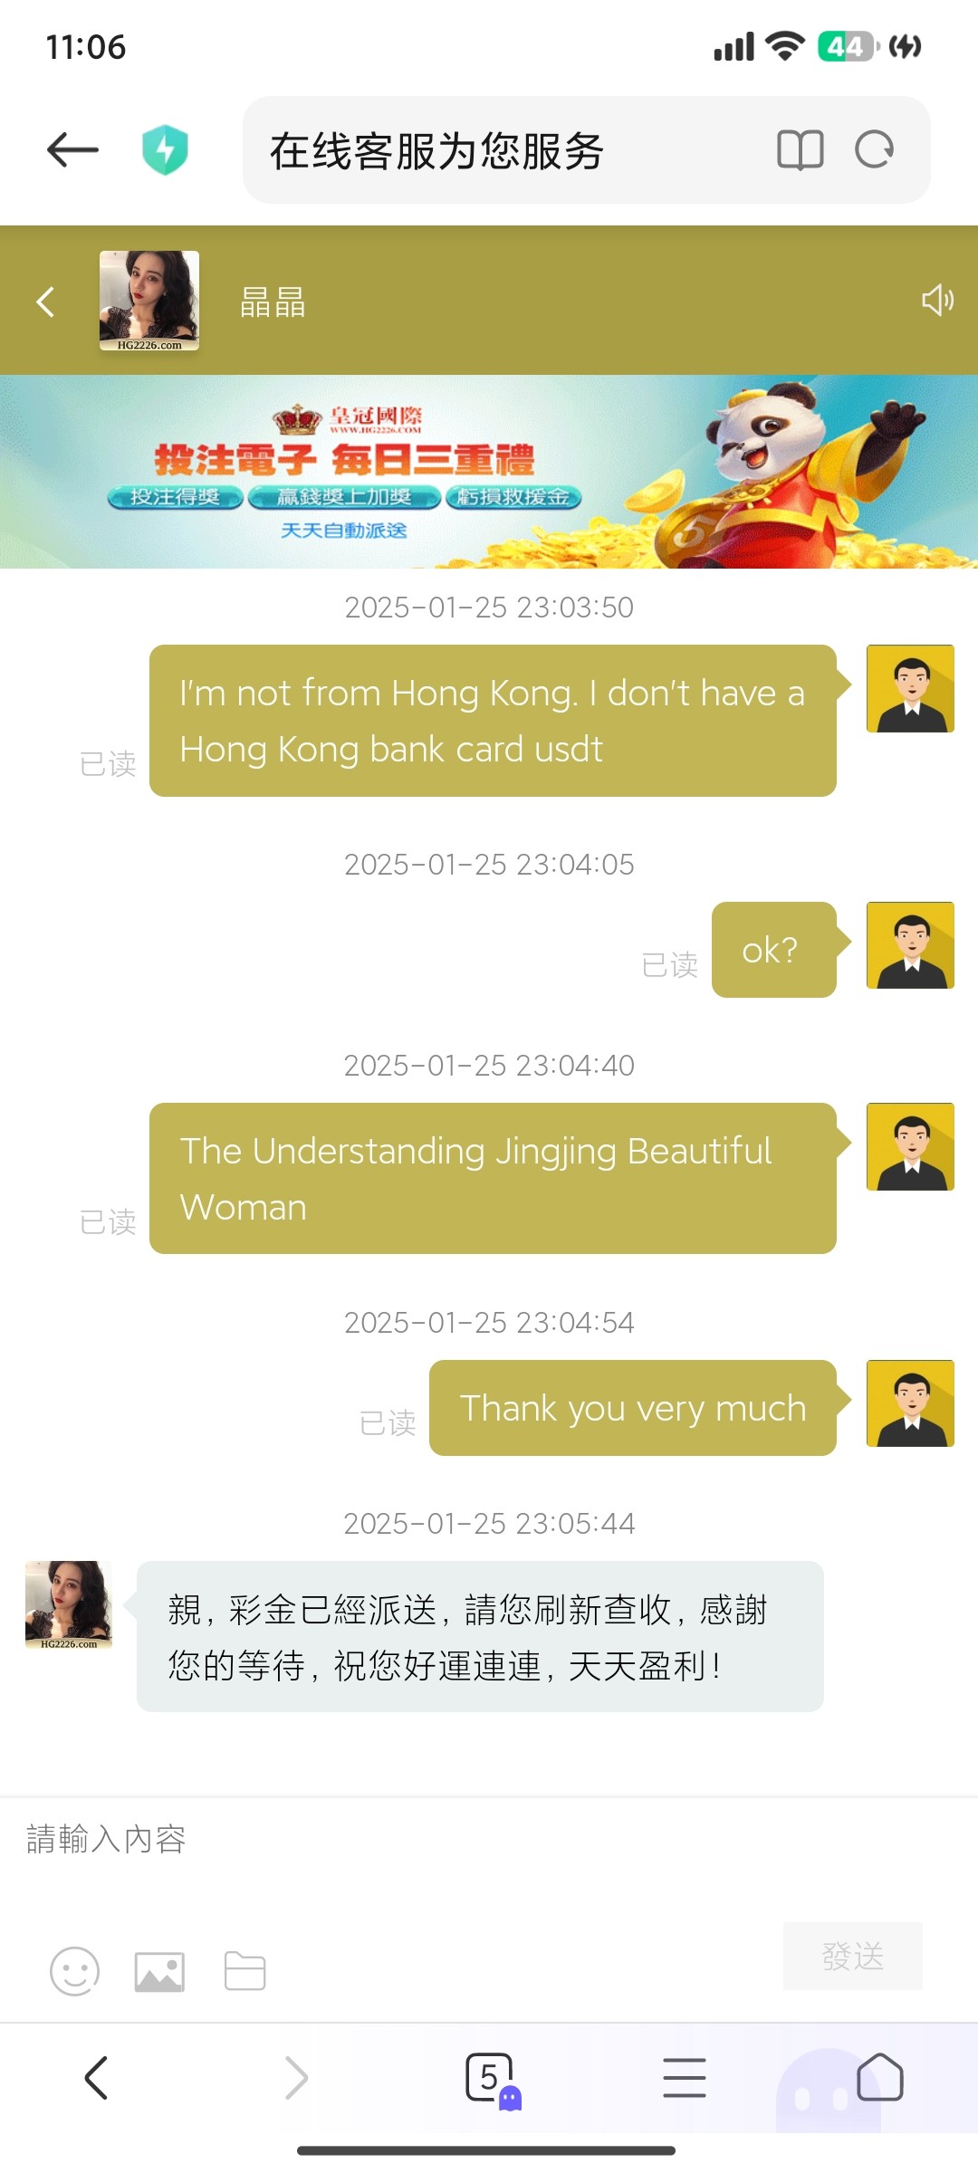The width and height of the screenshot is (978, 2173).
Task: Go to browser home page icon
Action: click(879, 2077)
